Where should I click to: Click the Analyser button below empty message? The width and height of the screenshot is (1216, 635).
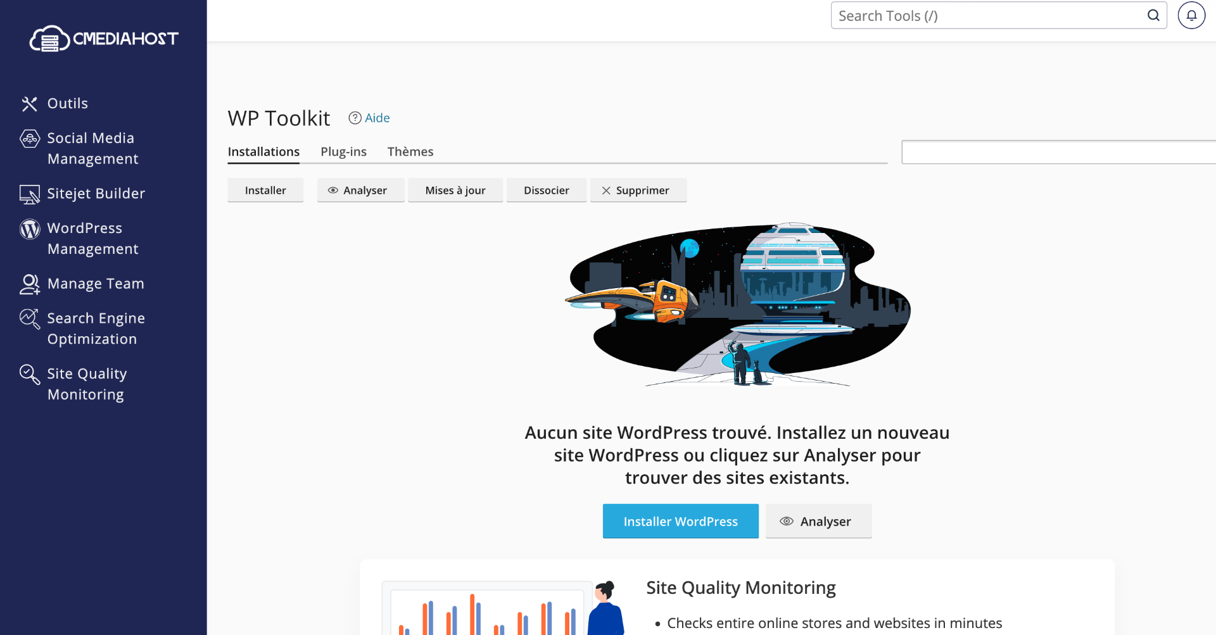coord(819,521)
